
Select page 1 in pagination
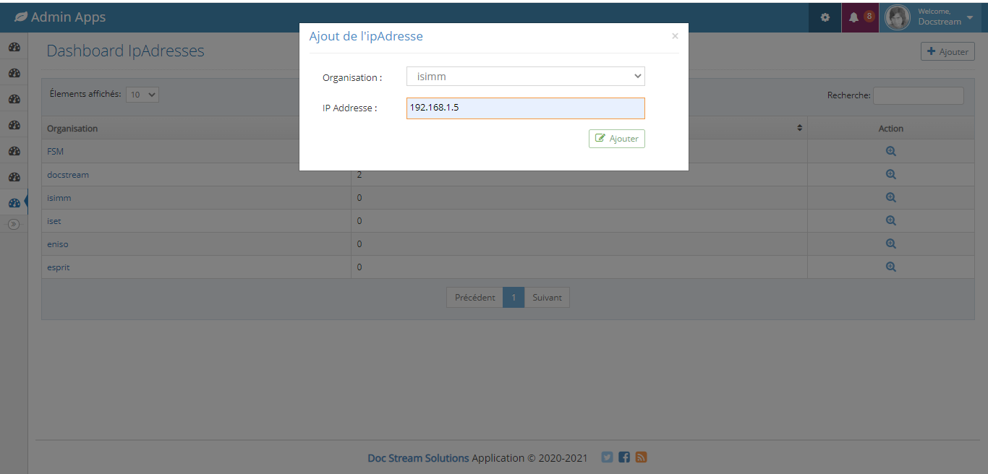click(x=514, y=298)
